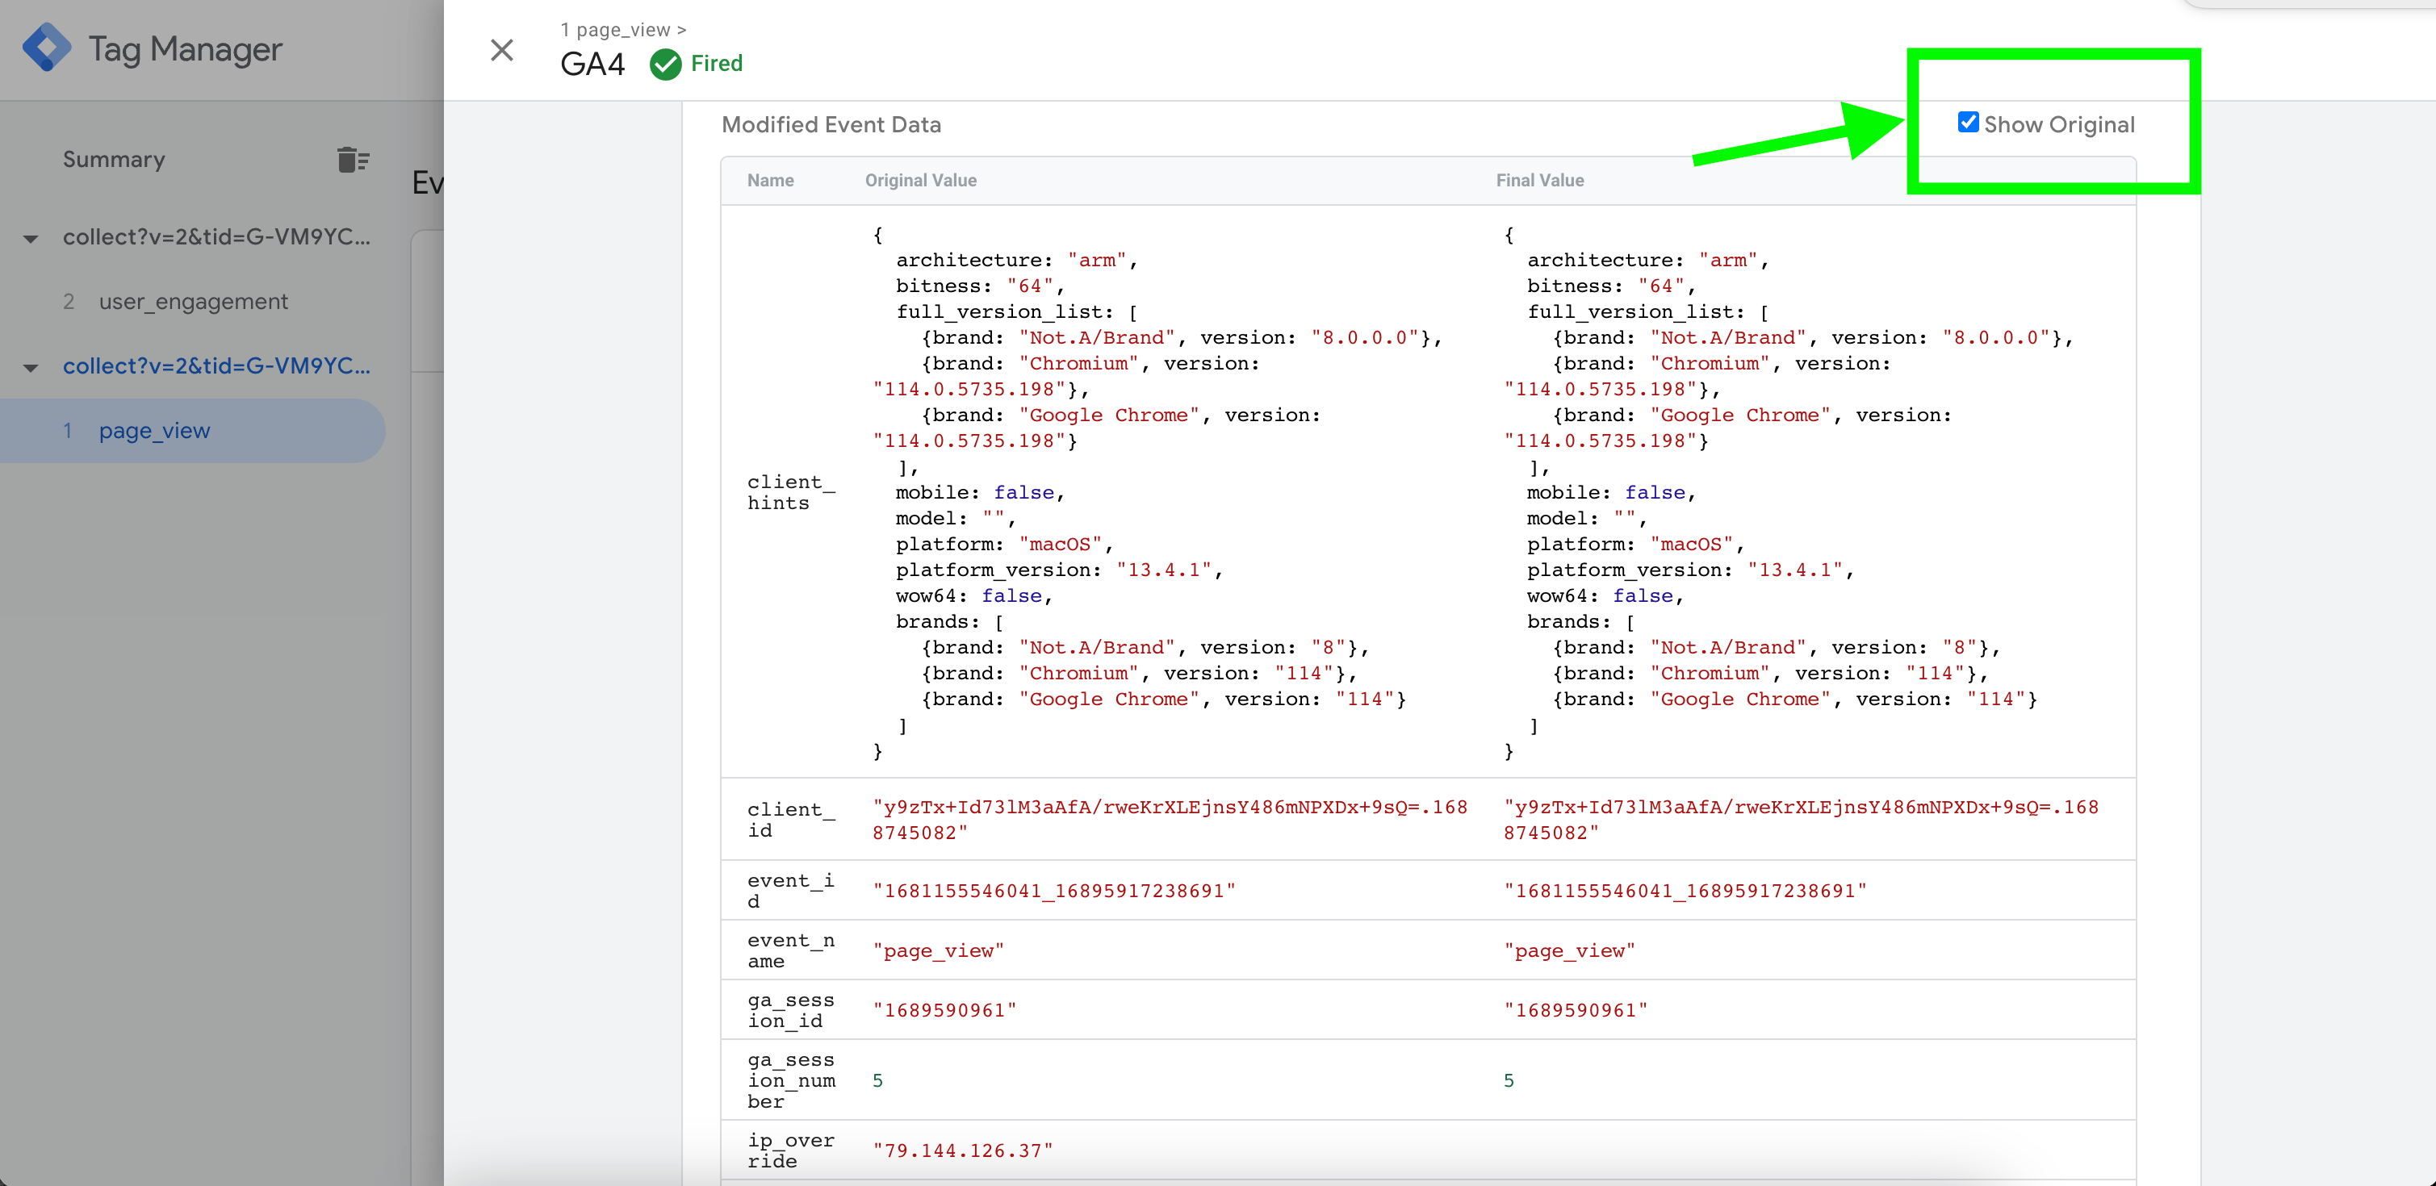
Task: Collapse the second collect?v=2 request group
Action: click(x=31, y=368)
